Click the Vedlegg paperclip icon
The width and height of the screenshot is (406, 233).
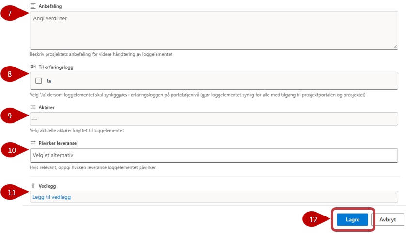pyautogui.click(x=33, y=185)
